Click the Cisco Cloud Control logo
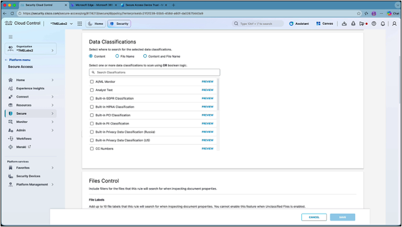Screen dimensions: 402x227 click(22, 23)
